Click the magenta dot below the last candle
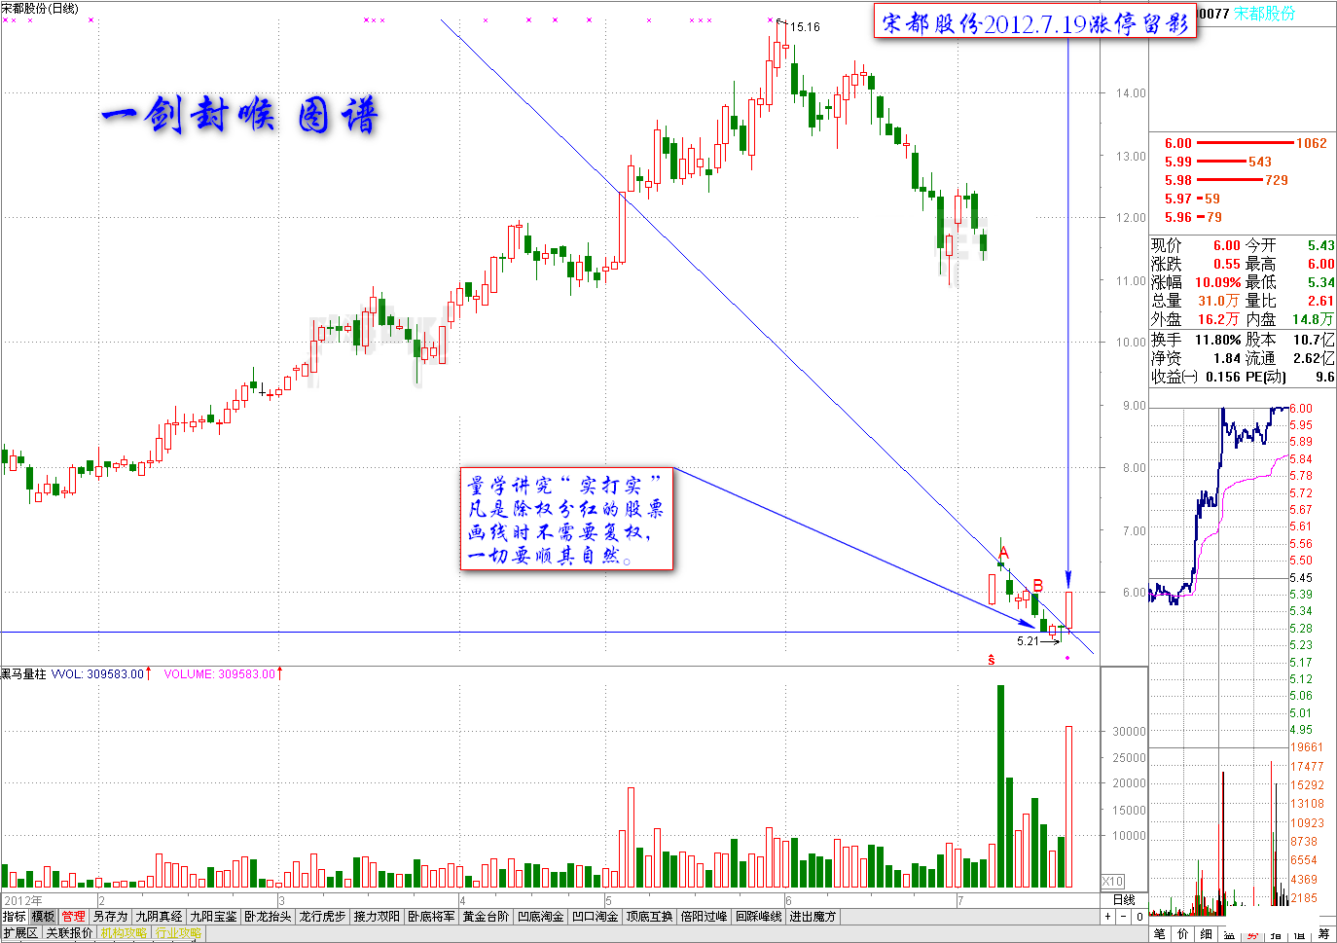This screenshot has height=943, width=1337. [x=1067, y=658]
